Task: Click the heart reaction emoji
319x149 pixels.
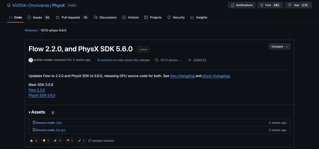Action: (x=68, y=141)
